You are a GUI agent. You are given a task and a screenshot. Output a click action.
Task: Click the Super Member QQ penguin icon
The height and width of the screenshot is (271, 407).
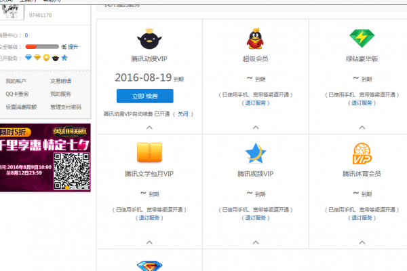pos(255,39)
